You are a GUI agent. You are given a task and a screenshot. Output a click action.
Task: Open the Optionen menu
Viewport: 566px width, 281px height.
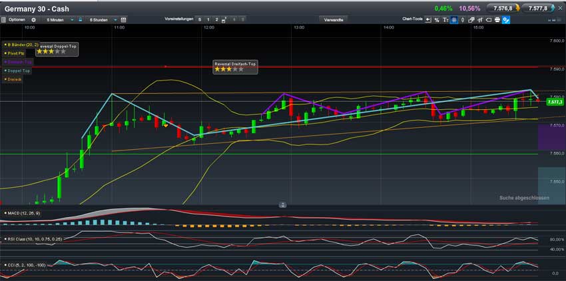tap(17, 20)
